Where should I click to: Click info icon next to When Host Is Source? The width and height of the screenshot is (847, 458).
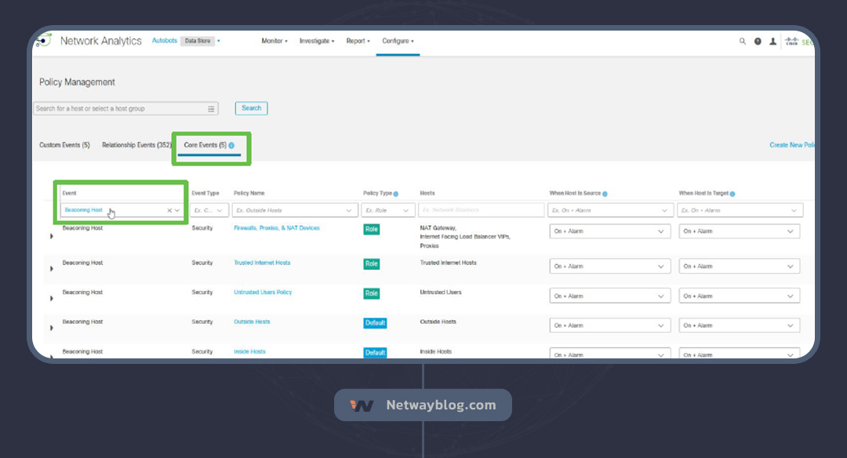(x=605, y=194)
